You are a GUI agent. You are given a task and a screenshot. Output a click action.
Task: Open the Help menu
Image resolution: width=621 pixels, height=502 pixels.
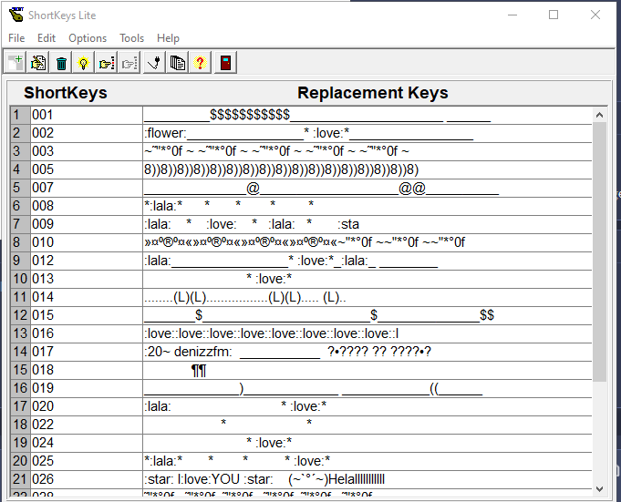click(x=168, y=38)
